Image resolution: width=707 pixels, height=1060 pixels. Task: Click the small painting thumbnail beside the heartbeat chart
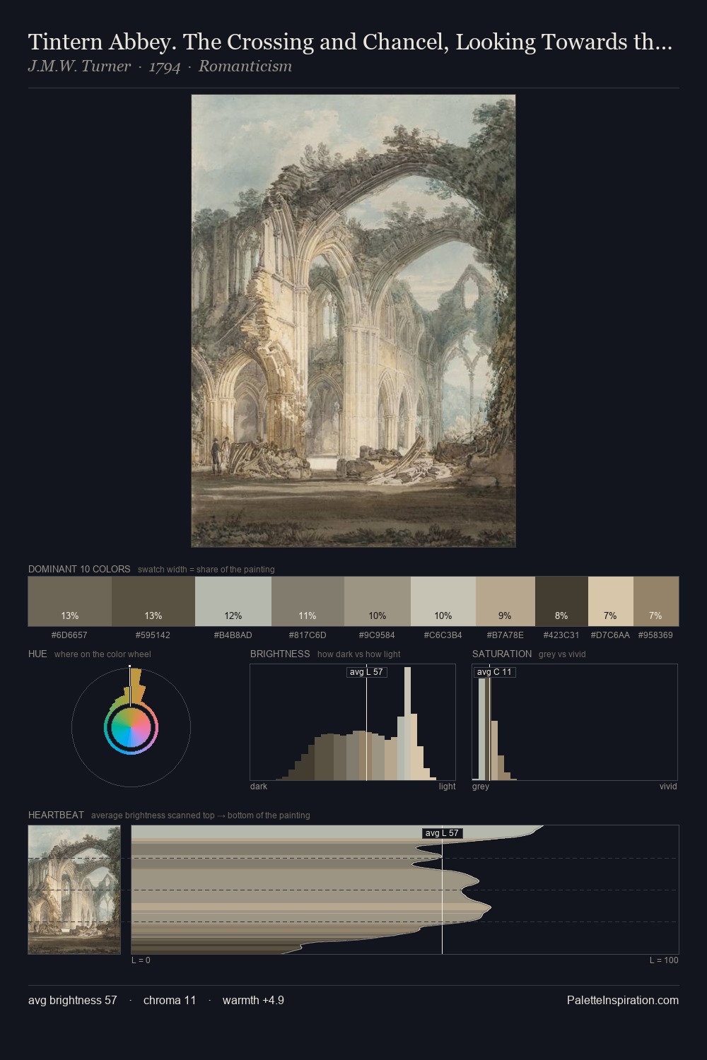[74, 890]
